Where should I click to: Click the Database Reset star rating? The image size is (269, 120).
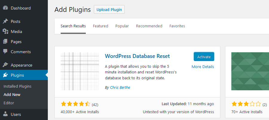tap(75, 104)
